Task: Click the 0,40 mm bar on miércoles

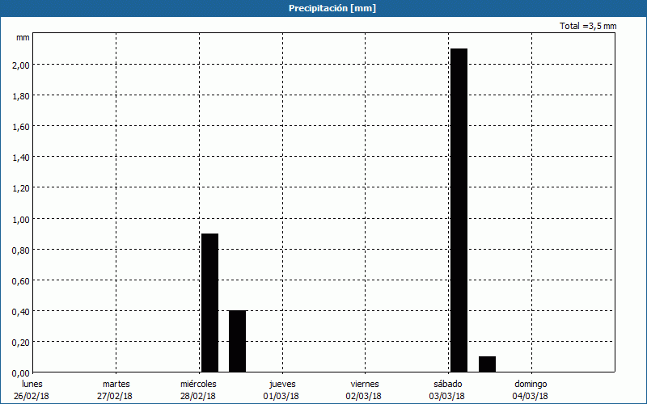Action: tap(237, 340)
